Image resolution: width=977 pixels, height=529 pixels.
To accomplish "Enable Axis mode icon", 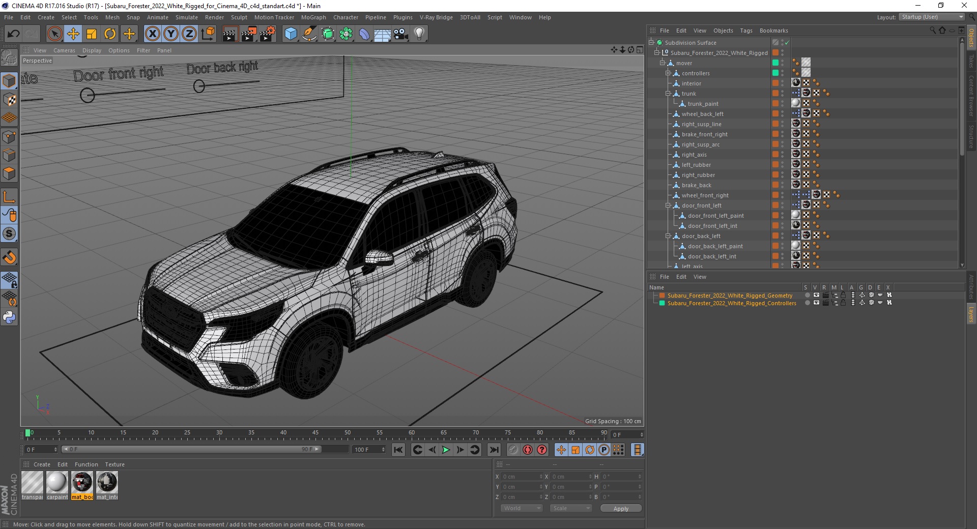I will click(x=9, y=197).
